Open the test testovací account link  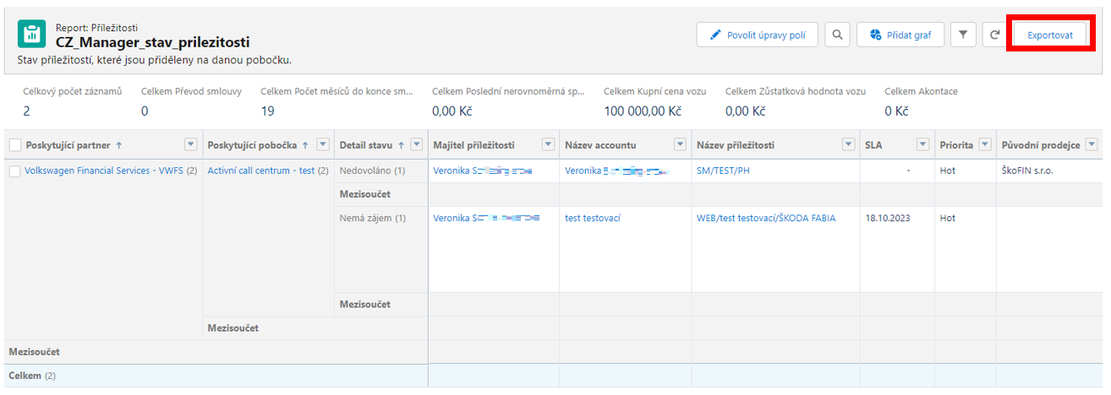593,218
